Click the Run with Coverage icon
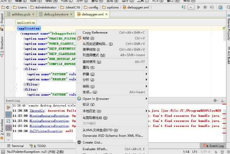 click(212, 7)
